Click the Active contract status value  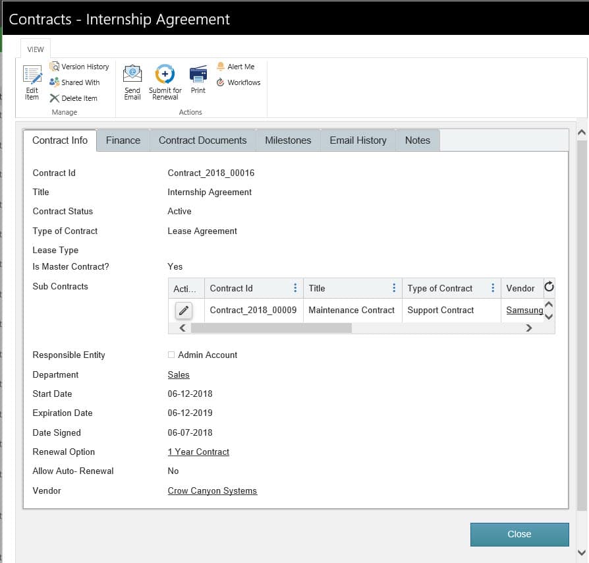coord(179,211)
